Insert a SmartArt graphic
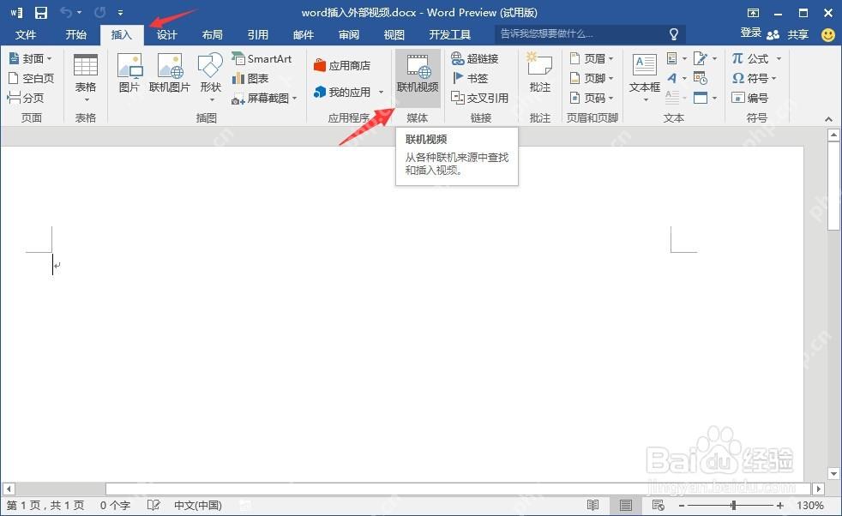Image resolution: width=842 pixels, height=516 pixels. click(262, 58)
